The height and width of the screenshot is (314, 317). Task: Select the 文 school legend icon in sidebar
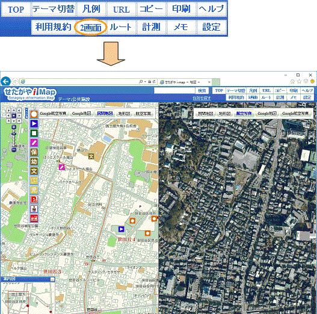(x=34, y=171)
